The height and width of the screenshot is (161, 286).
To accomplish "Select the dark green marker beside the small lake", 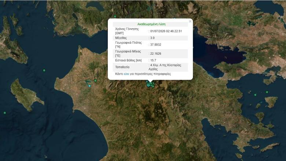I will click(x=95, y=81).
